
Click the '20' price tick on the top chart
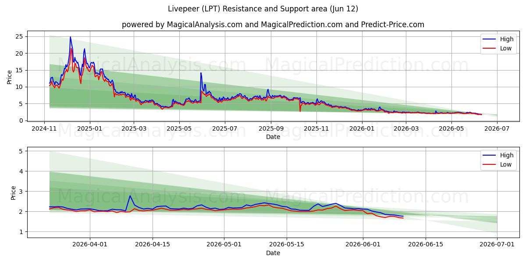click(x=20, y=53)
